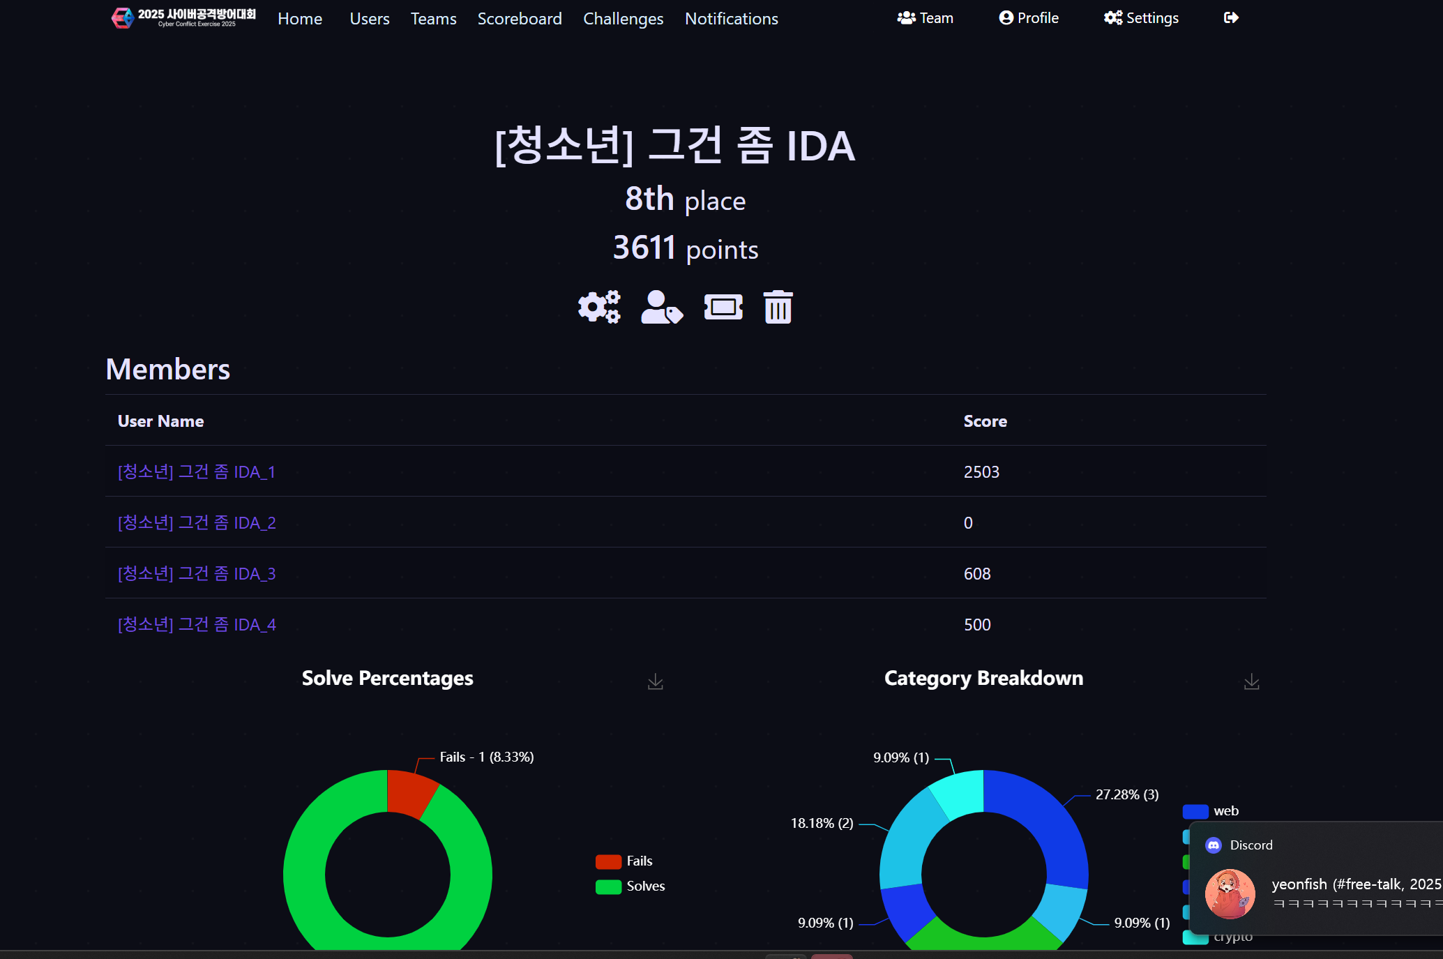The image size is (1443, 959).
Task: Go to the Challenges page
Action: tap(623, 19)
